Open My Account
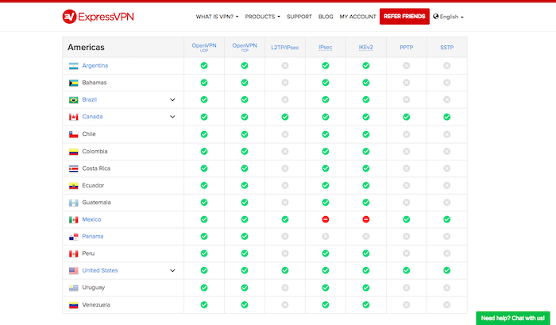Screen dimensions: 556x325 357,17
